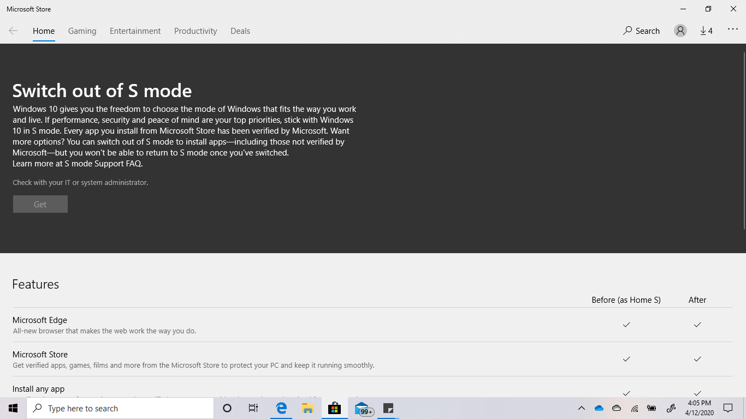
Task: Open the dark Sticky Notes taskbar icon
Action: click(388, 408)
